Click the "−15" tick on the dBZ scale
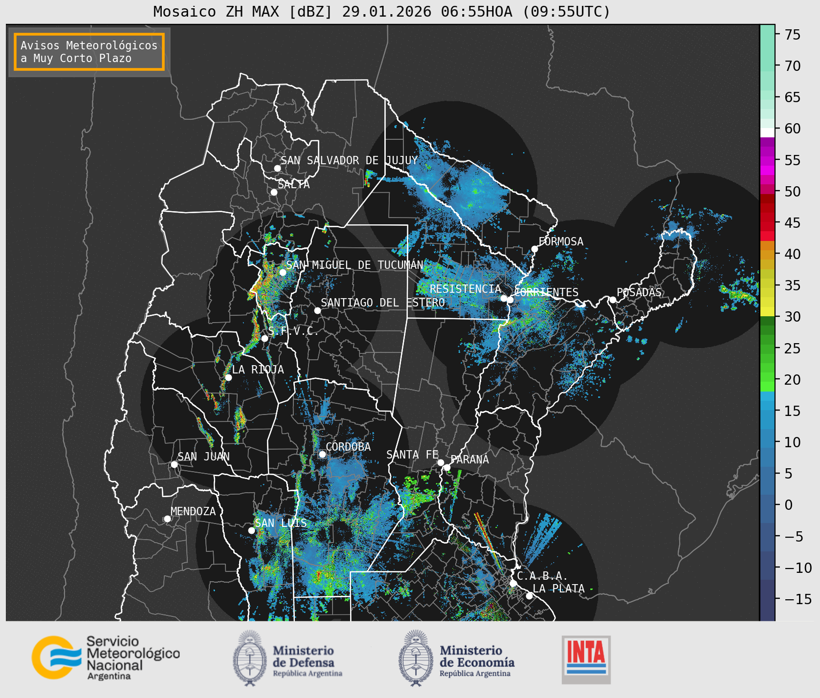 click(x=798, y=599)
